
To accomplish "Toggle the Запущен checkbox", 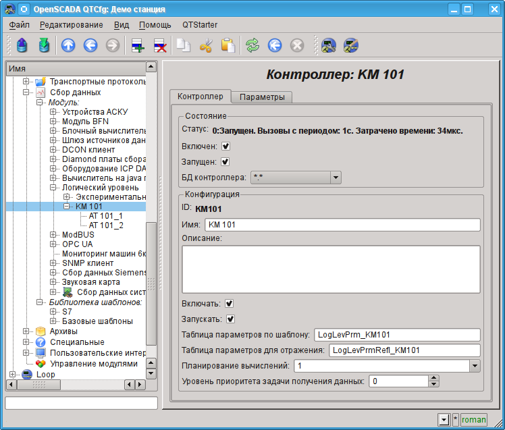I will (x=225, y=162).
